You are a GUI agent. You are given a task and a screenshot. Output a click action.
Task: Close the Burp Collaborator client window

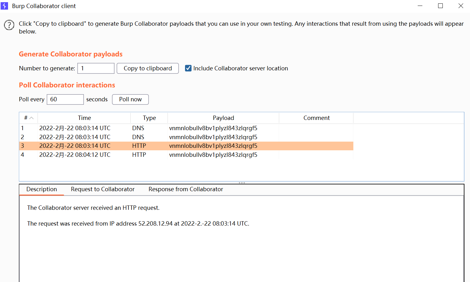[461, 6]
